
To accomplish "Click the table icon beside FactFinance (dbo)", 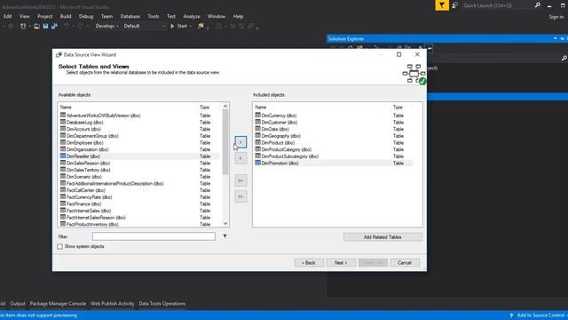I will [63, 204].
